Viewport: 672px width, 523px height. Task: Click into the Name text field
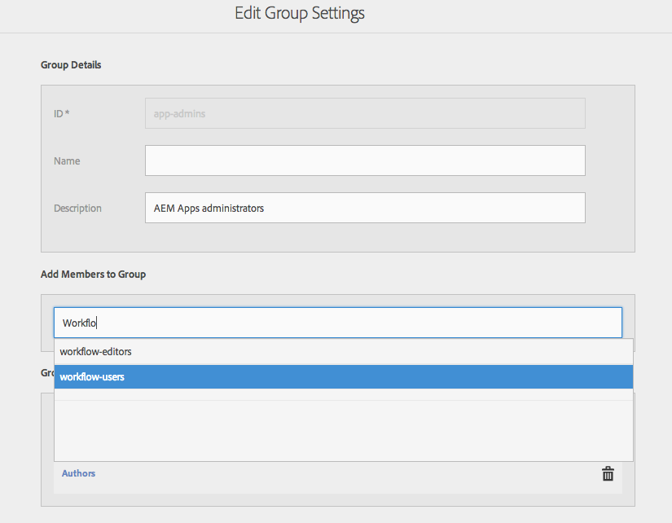tap(365, 160)
